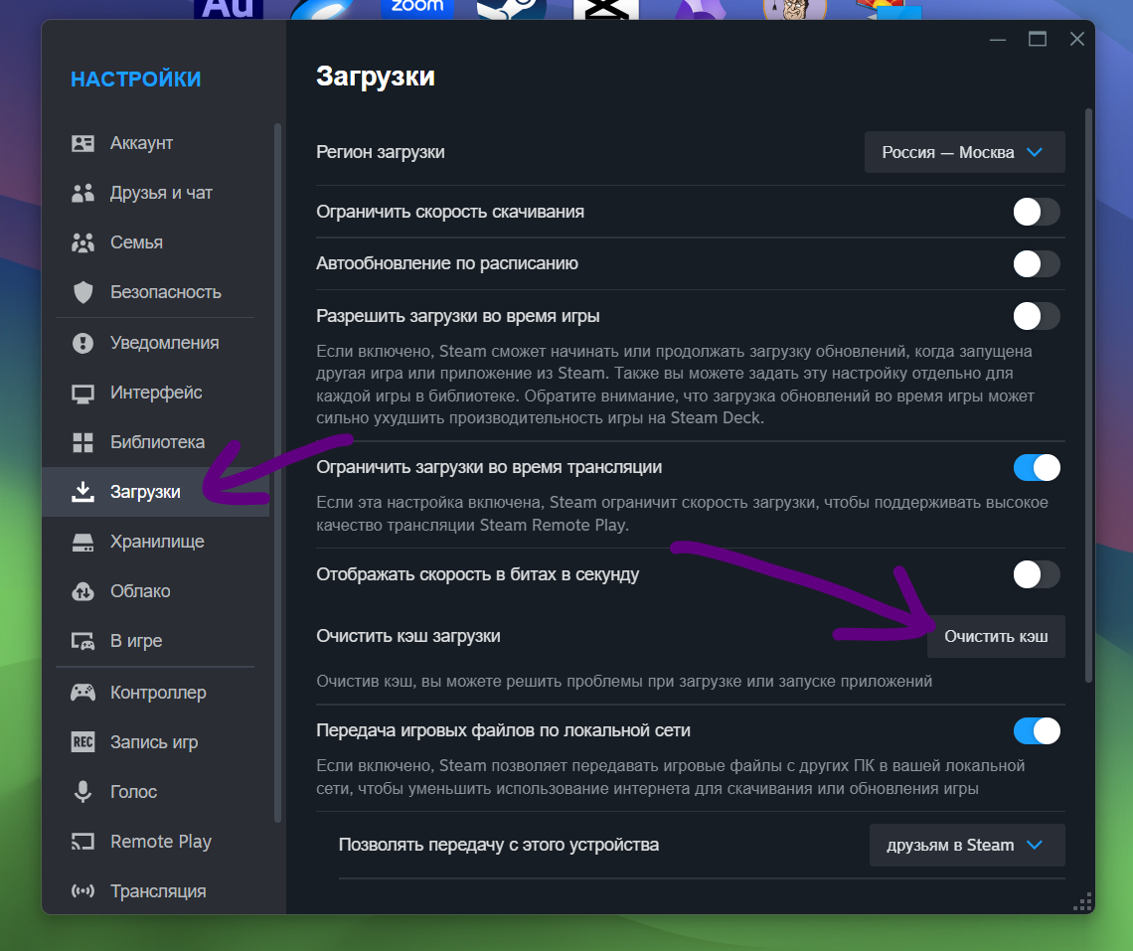This screenshot has height=951, width=1133.
Task: Minimize the Steam settings window
Action: click(x=998, y=39)
